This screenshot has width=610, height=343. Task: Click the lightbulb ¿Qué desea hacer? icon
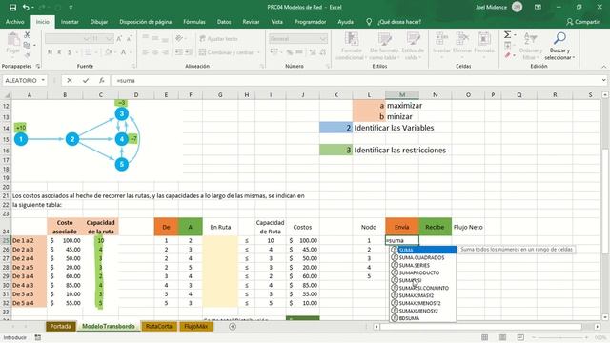coord(369,22)
